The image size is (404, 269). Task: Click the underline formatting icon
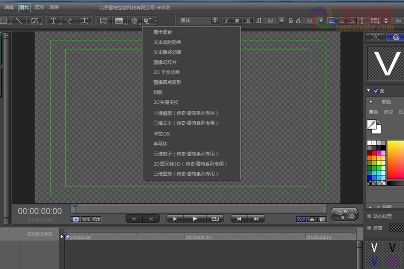pyautogui.click(x=248, y=20)
